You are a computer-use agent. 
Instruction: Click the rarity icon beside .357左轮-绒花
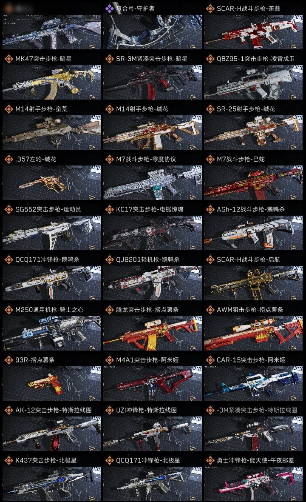(8, 159)
